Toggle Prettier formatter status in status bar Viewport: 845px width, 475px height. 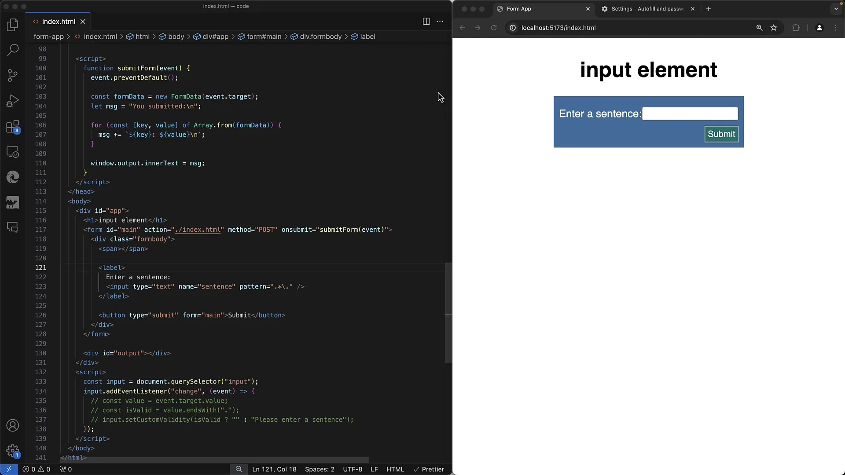[x=428, y=469]
